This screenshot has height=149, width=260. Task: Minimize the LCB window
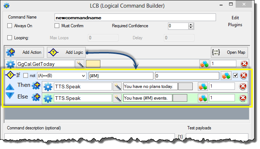[221, 5]
